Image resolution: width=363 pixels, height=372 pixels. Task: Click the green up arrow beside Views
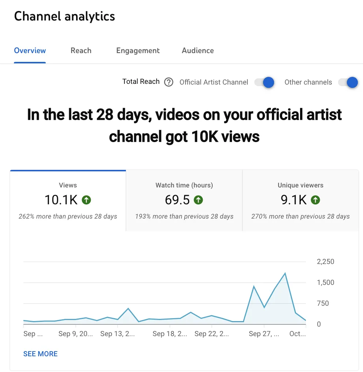86,200
